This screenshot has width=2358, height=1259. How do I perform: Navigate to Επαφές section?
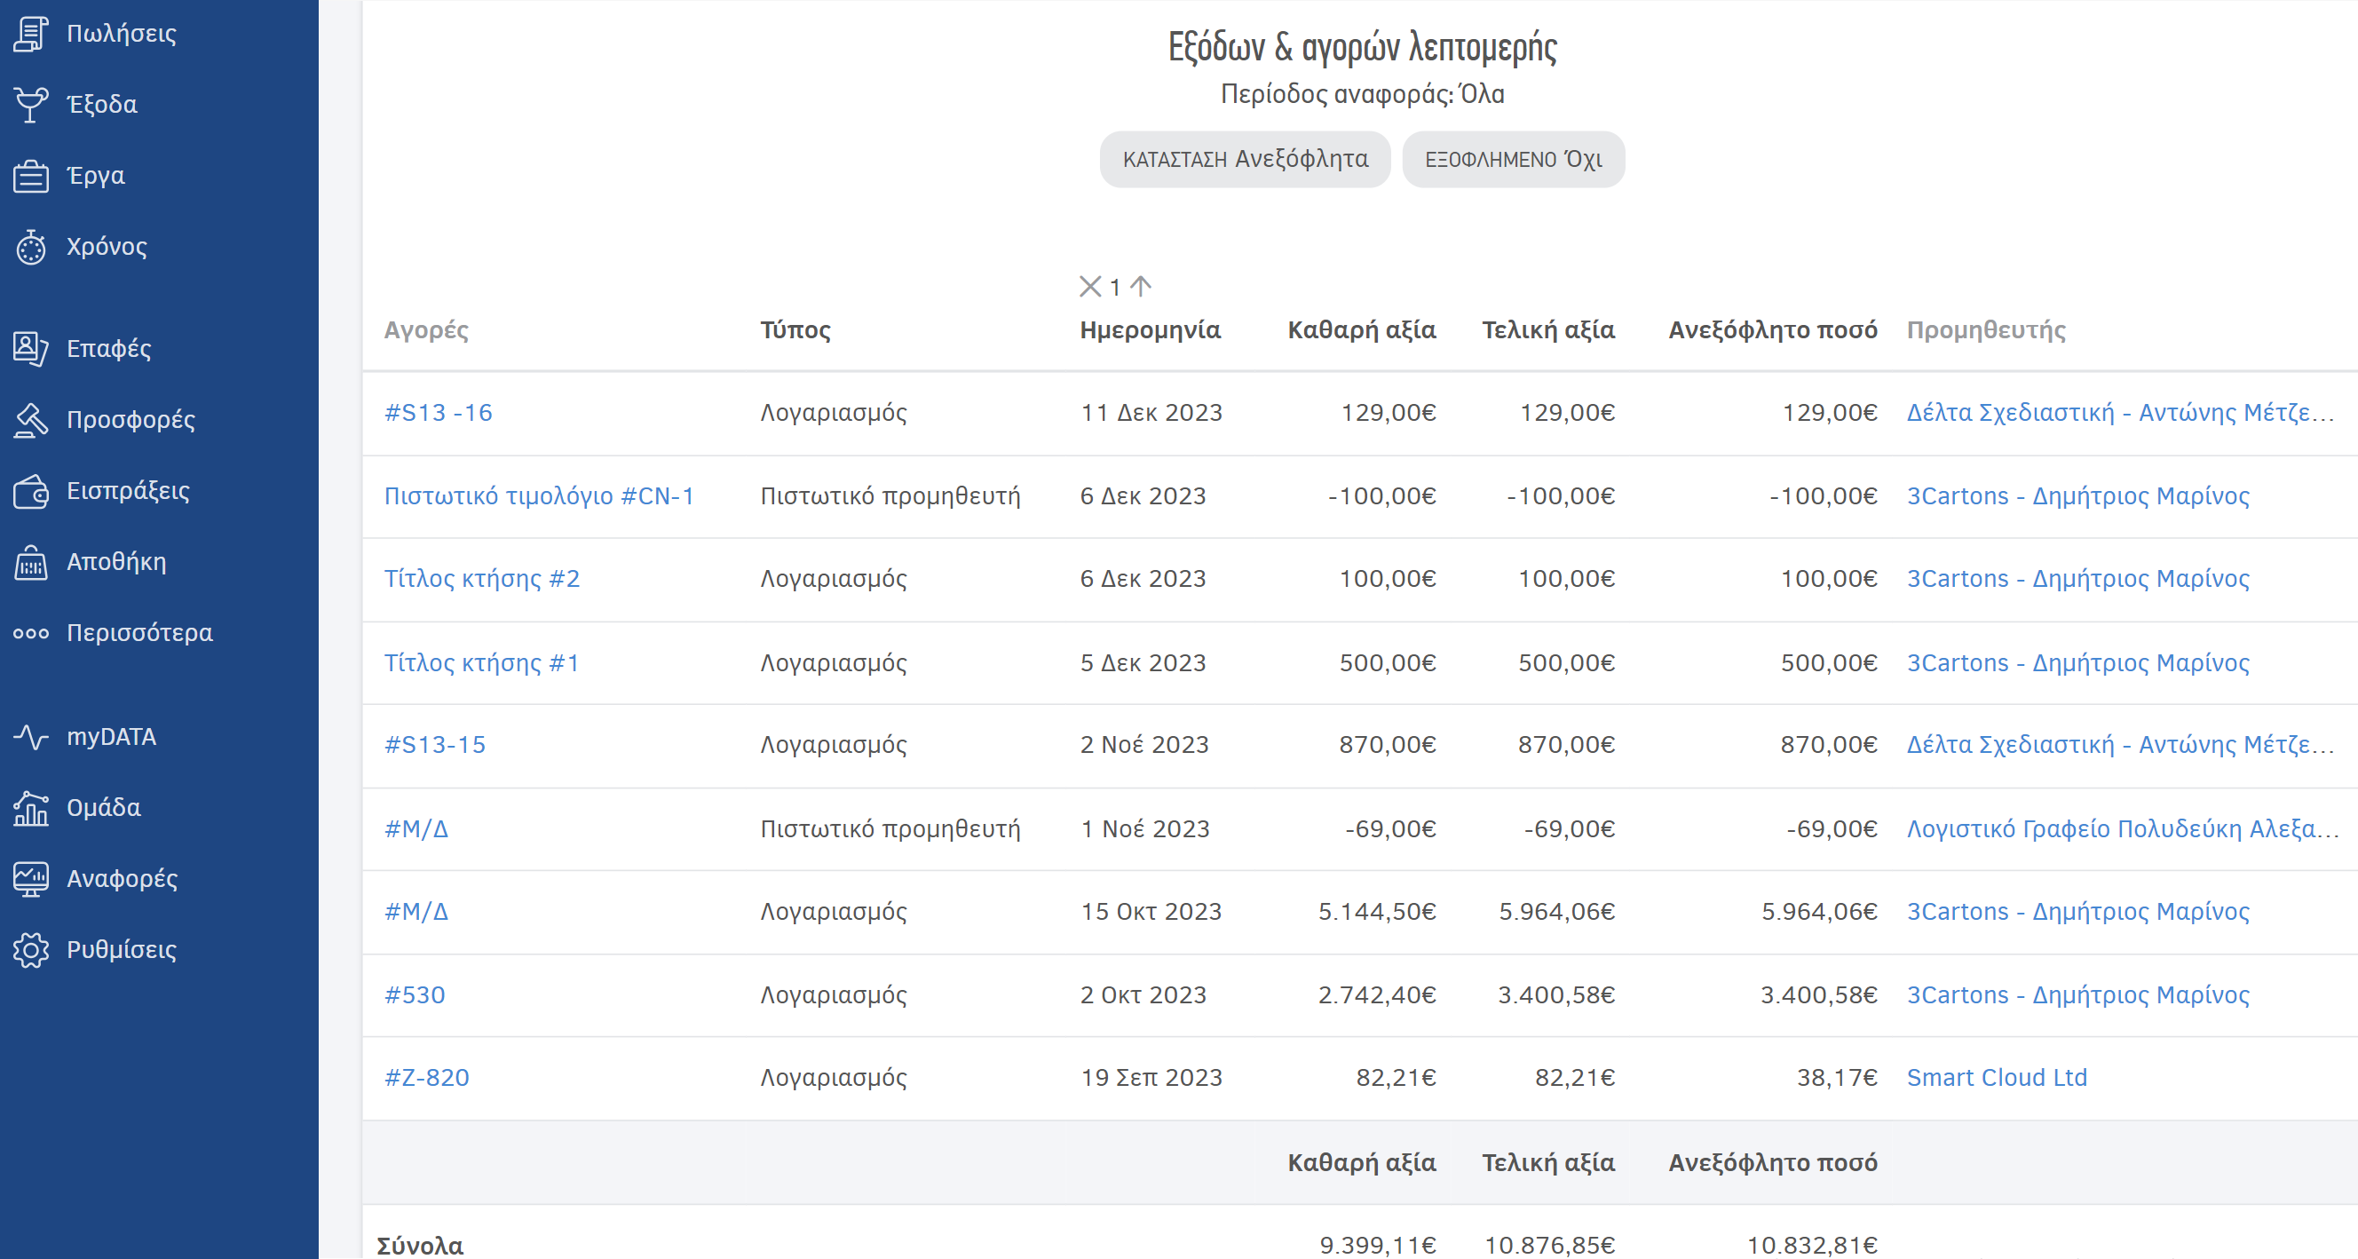[108, 349]
